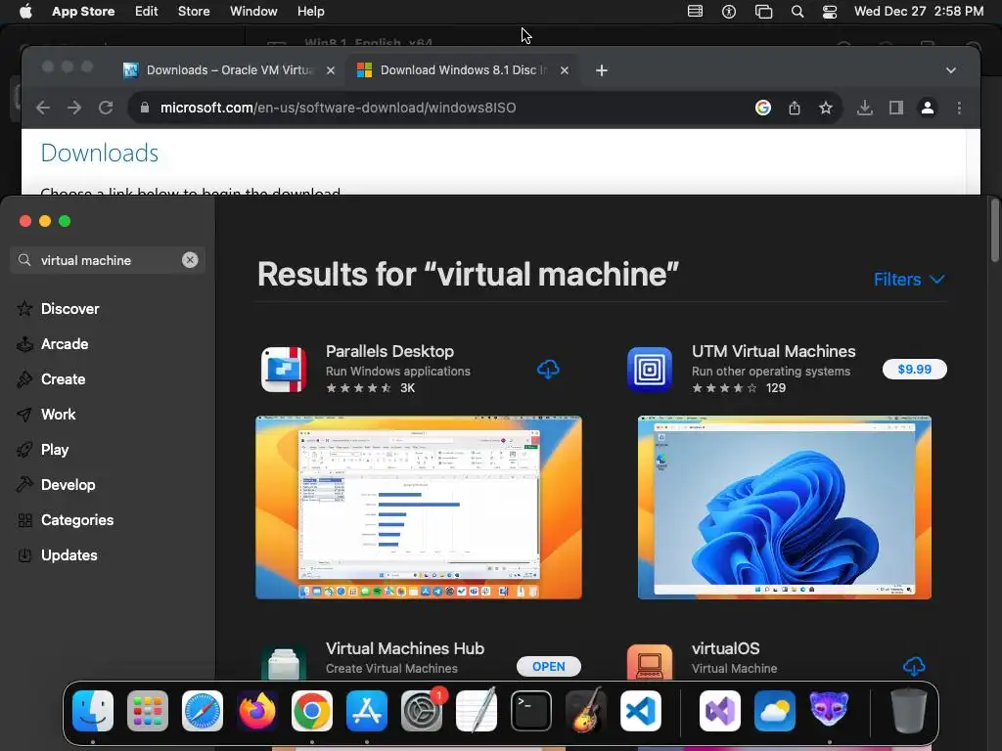Viewport: 1002px width, 751px height.
Task: Go back in the Chrome window
Action: 43,108
